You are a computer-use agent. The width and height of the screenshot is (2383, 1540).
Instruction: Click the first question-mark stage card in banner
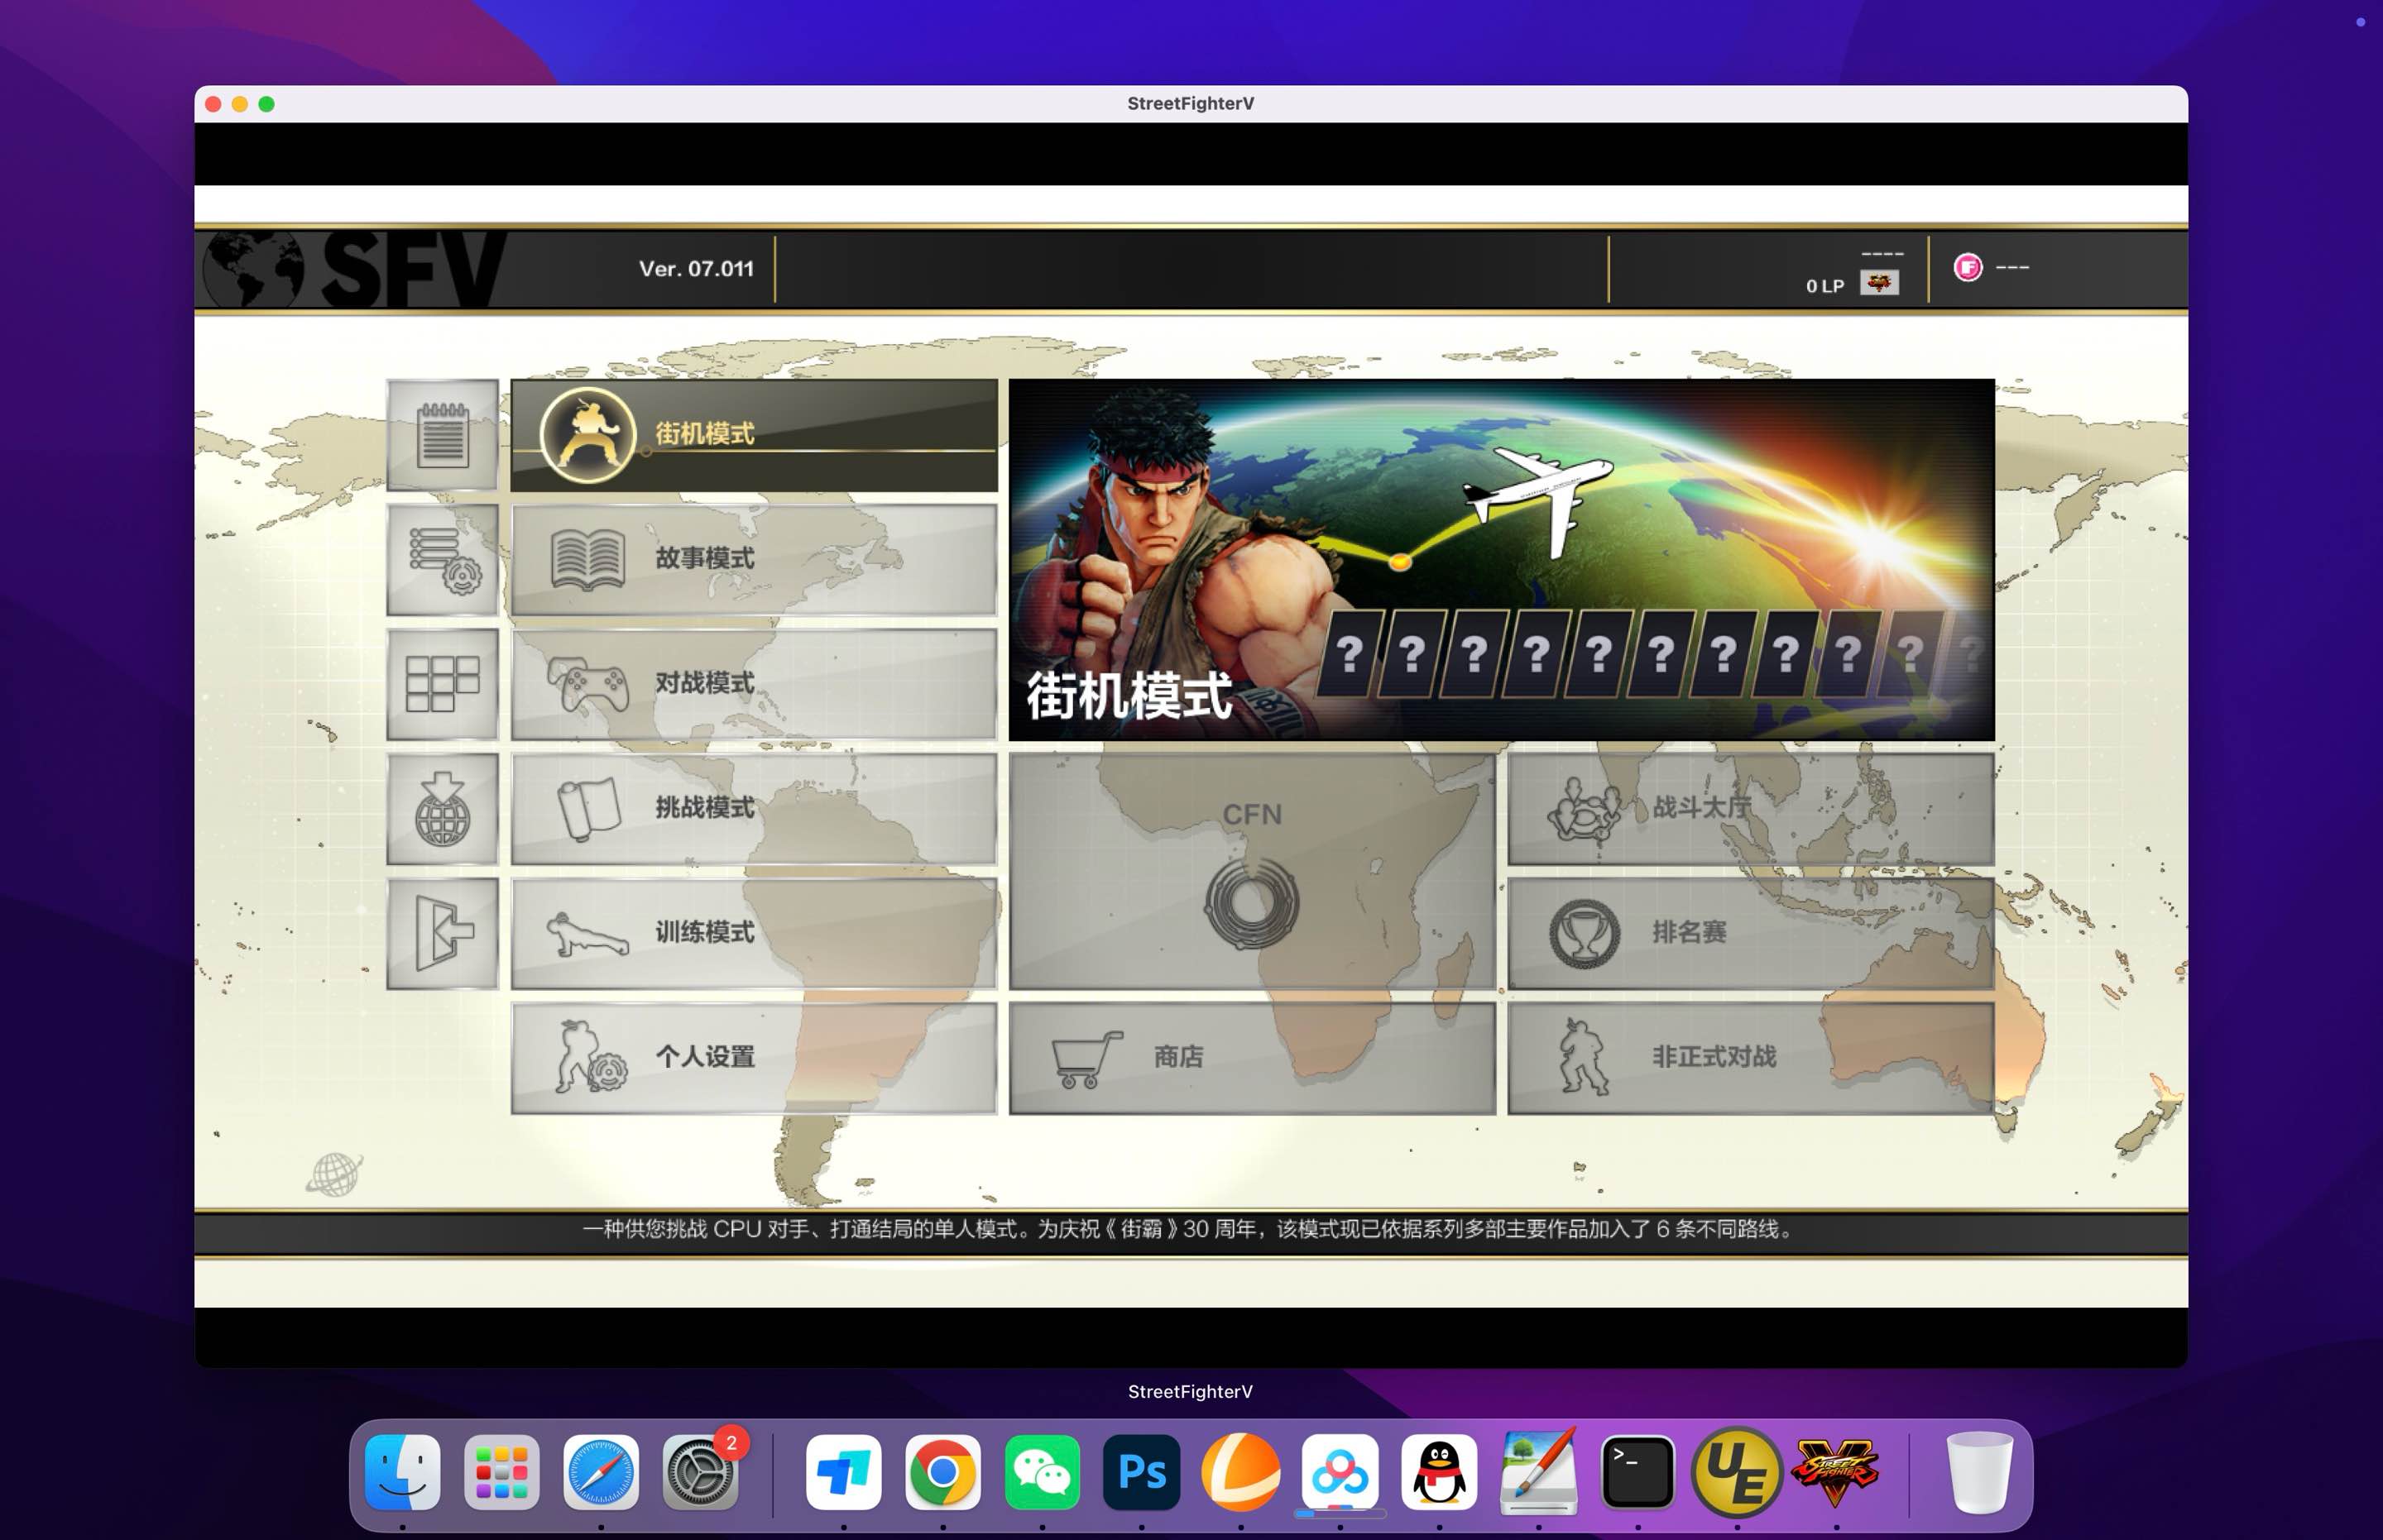click(x=1350, y=654)
